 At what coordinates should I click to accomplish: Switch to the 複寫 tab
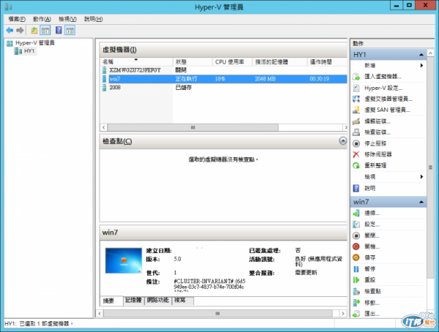tap(182, 301)
